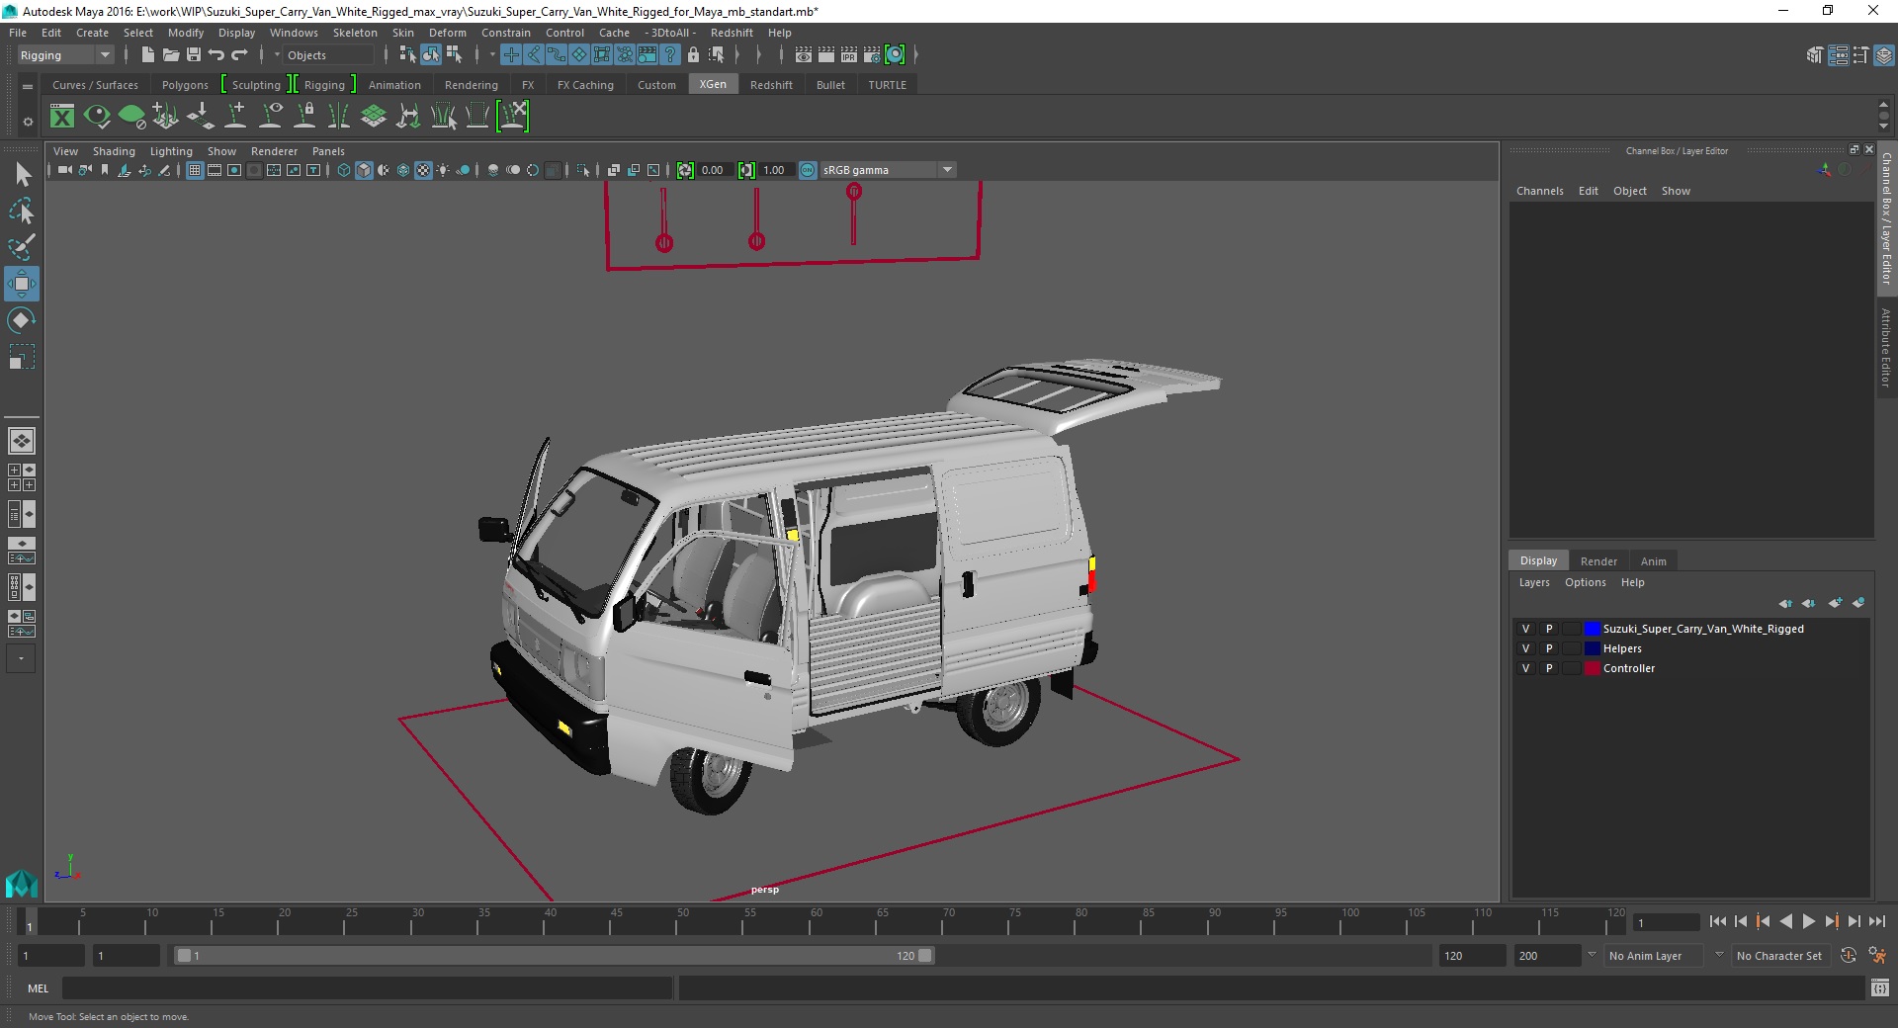Toggle playback P for Controller layer
1898x1028 pixels.
pyautogui.click(x=1549, y=668)
